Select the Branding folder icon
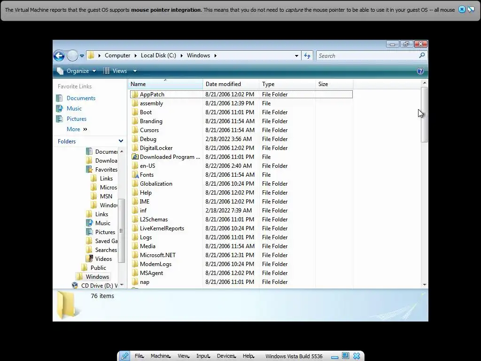The width and height of the screenshot is (481, 361). [135, 121]
